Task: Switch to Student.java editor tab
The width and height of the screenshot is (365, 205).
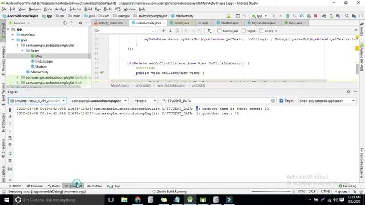Action: 229,23
